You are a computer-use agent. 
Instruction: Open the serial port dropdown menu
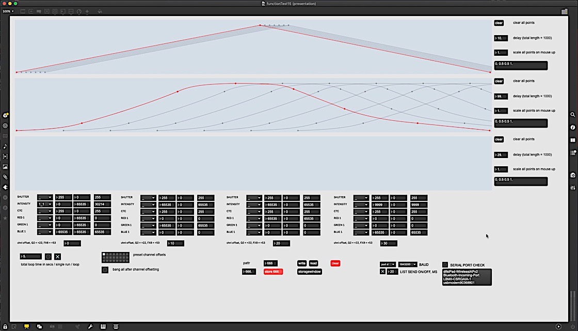click(388, 264)
